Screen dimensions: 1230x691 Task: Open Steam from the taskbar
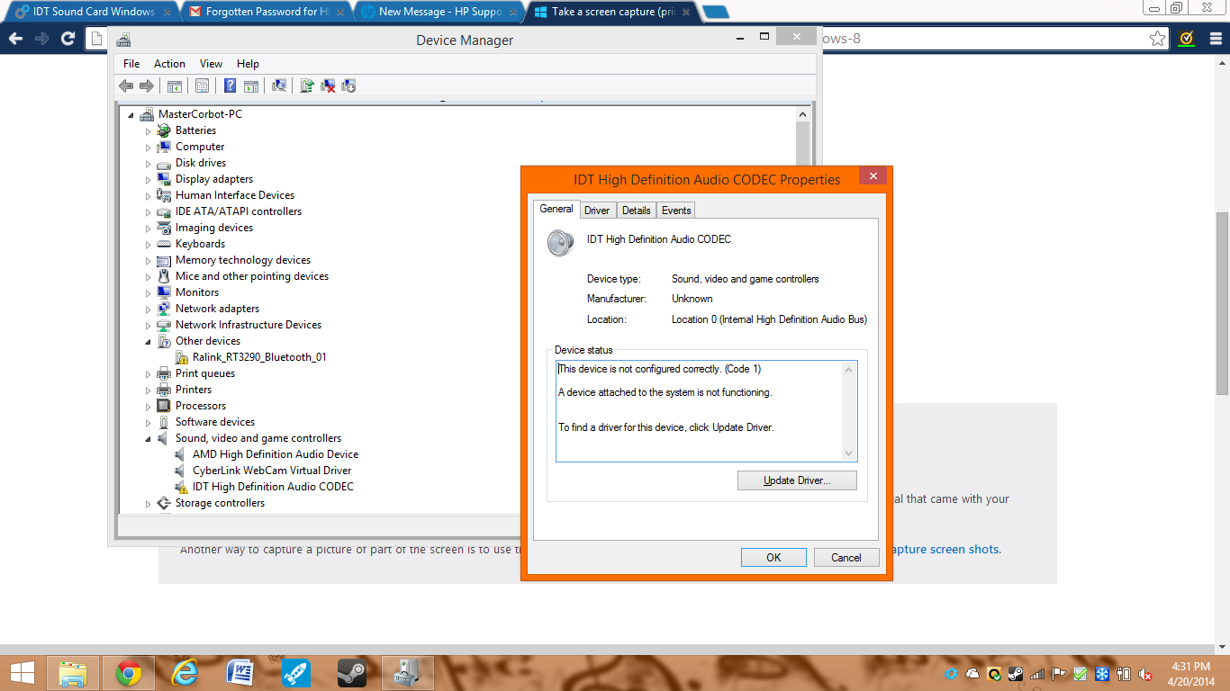point(351,673)
